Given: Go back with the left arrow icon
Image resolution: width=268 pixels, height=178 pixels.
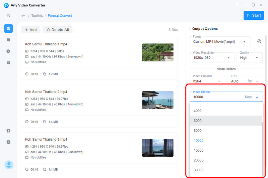Looking at the screenshot, I should click(x=23, y=16).
